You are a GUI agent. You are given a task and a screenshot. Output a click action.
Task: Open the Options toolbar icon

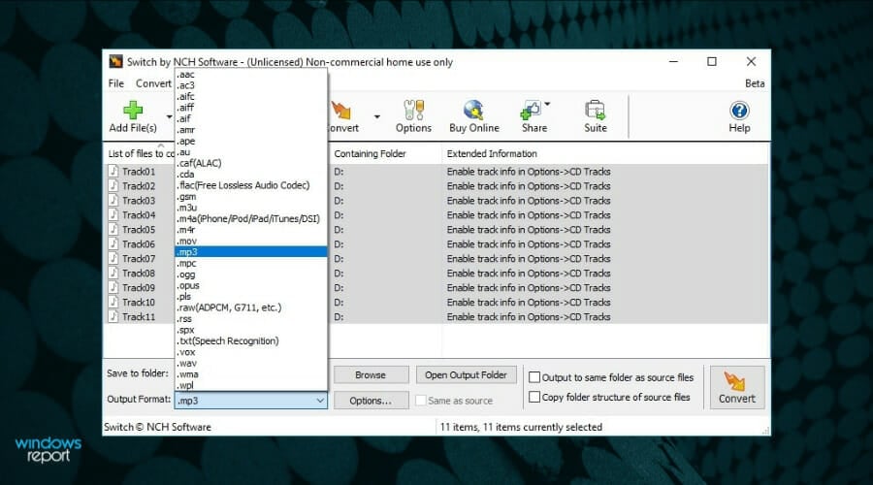pyautogui.click(x=413, y=111)
